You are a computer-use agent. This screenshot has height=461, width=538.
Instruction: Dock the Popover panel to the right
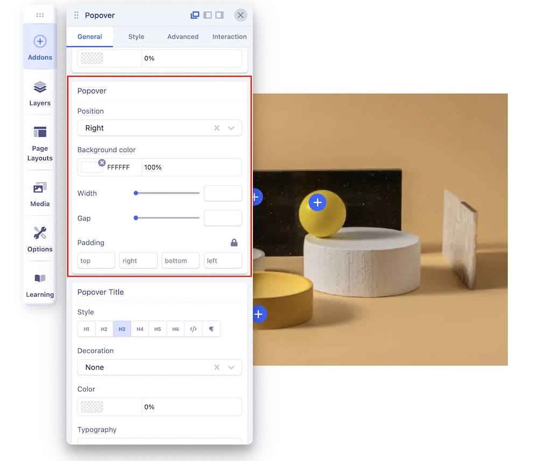[x=220, y=15]
